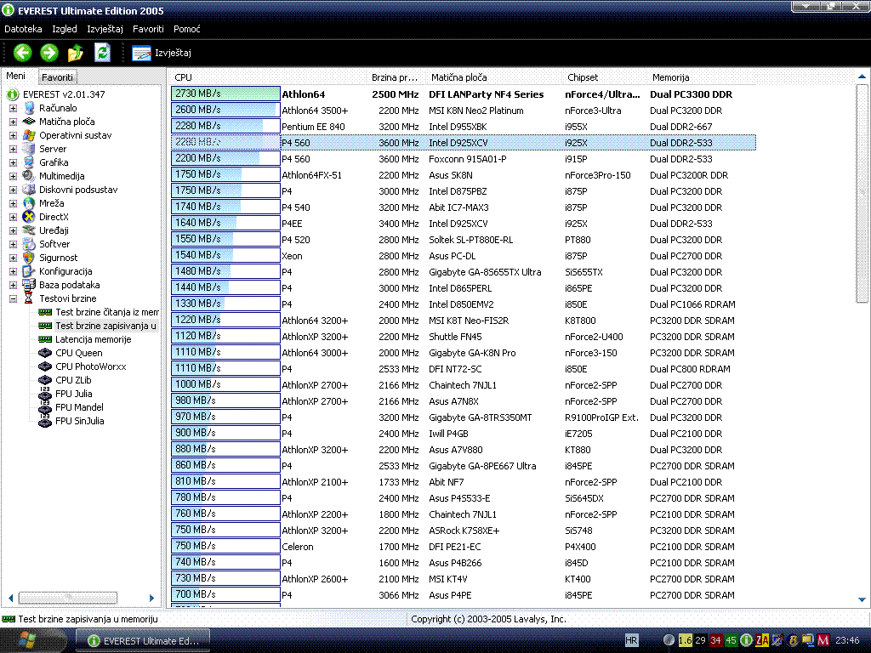
Task: Click ZoneAlarm ZA icon in system tray
Action: point(762,640)
